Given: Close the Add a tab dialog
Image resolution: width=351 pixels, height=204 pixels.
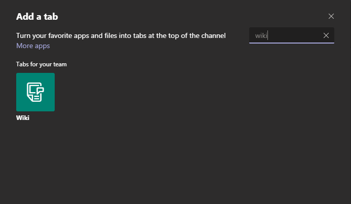Looking at the screenshot, I should (x=331, y=16).
